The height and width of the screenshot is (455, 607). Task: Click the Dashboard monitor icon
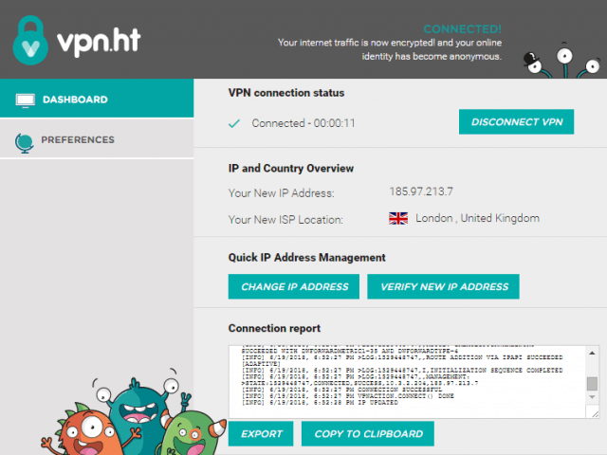[x=26, y=100]
